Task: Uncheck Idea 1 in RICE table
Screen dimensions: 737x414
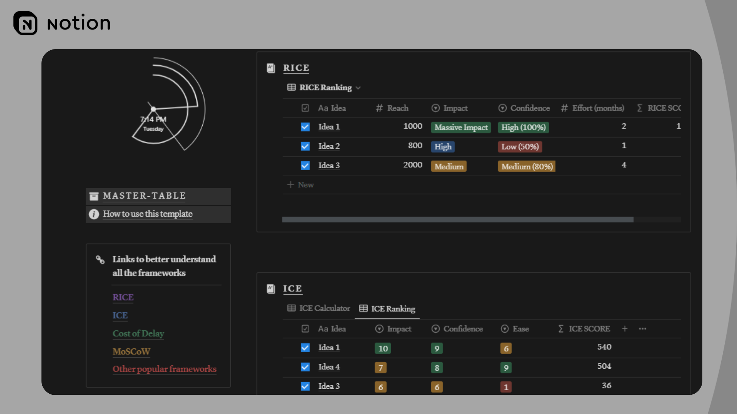Action: point(305,127)
